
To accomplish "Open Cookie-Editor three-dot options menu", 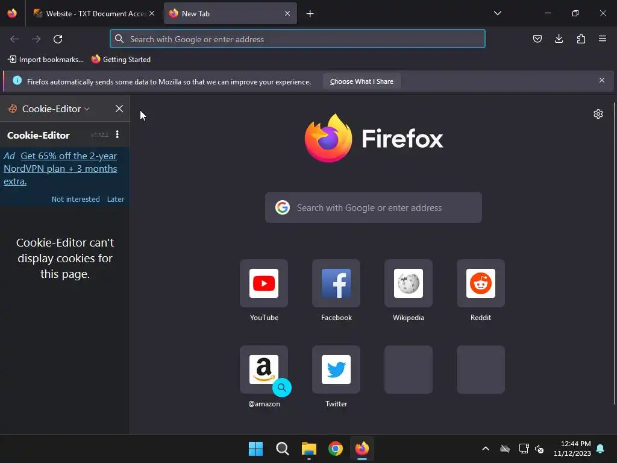I will (117, 134).
